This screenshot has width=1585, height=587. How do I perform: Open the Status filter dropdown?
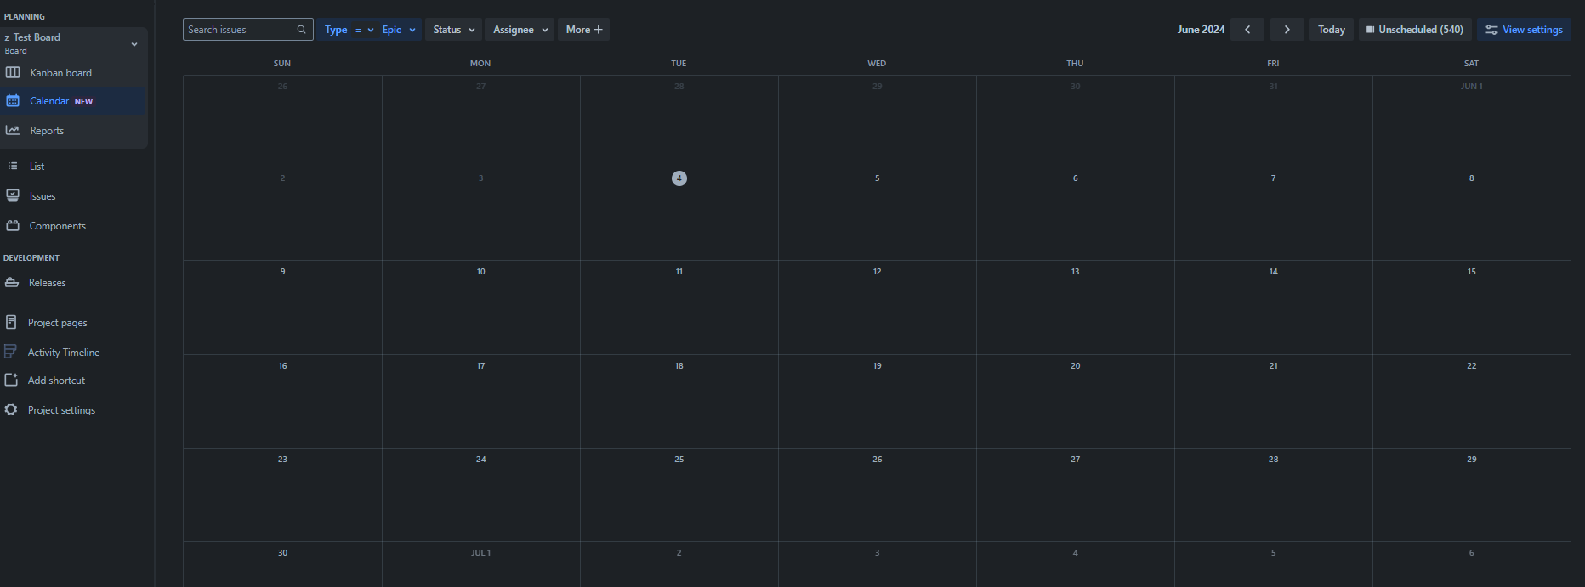[x=454, y=30]
